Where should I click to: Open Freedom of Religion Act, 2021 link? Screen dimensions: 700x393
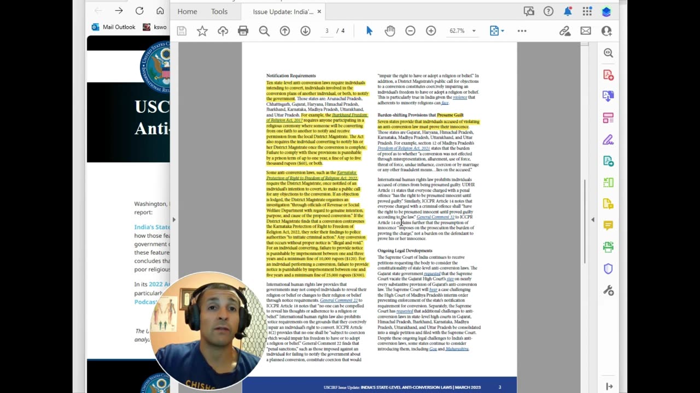pos(404,148)
